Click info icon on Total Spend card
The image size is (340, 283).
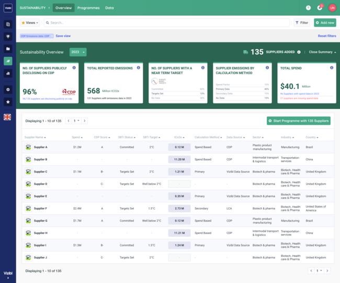coord(332,67)
